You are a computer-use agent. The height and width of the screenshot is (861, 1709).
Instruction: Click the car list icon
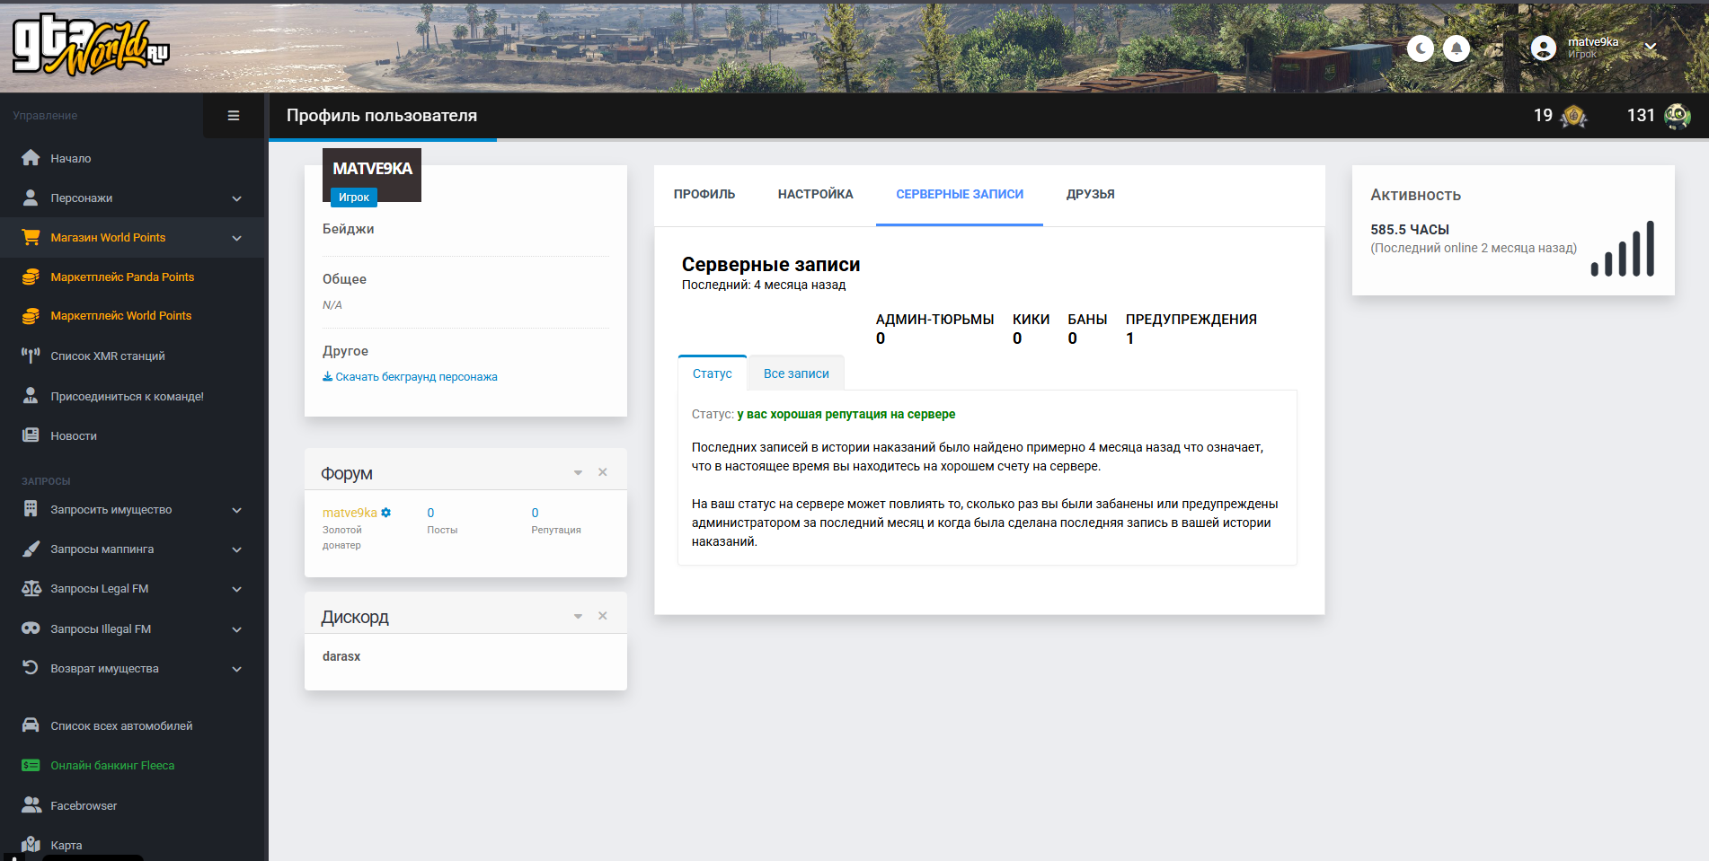pyautogui.click(x=31, y=725)
